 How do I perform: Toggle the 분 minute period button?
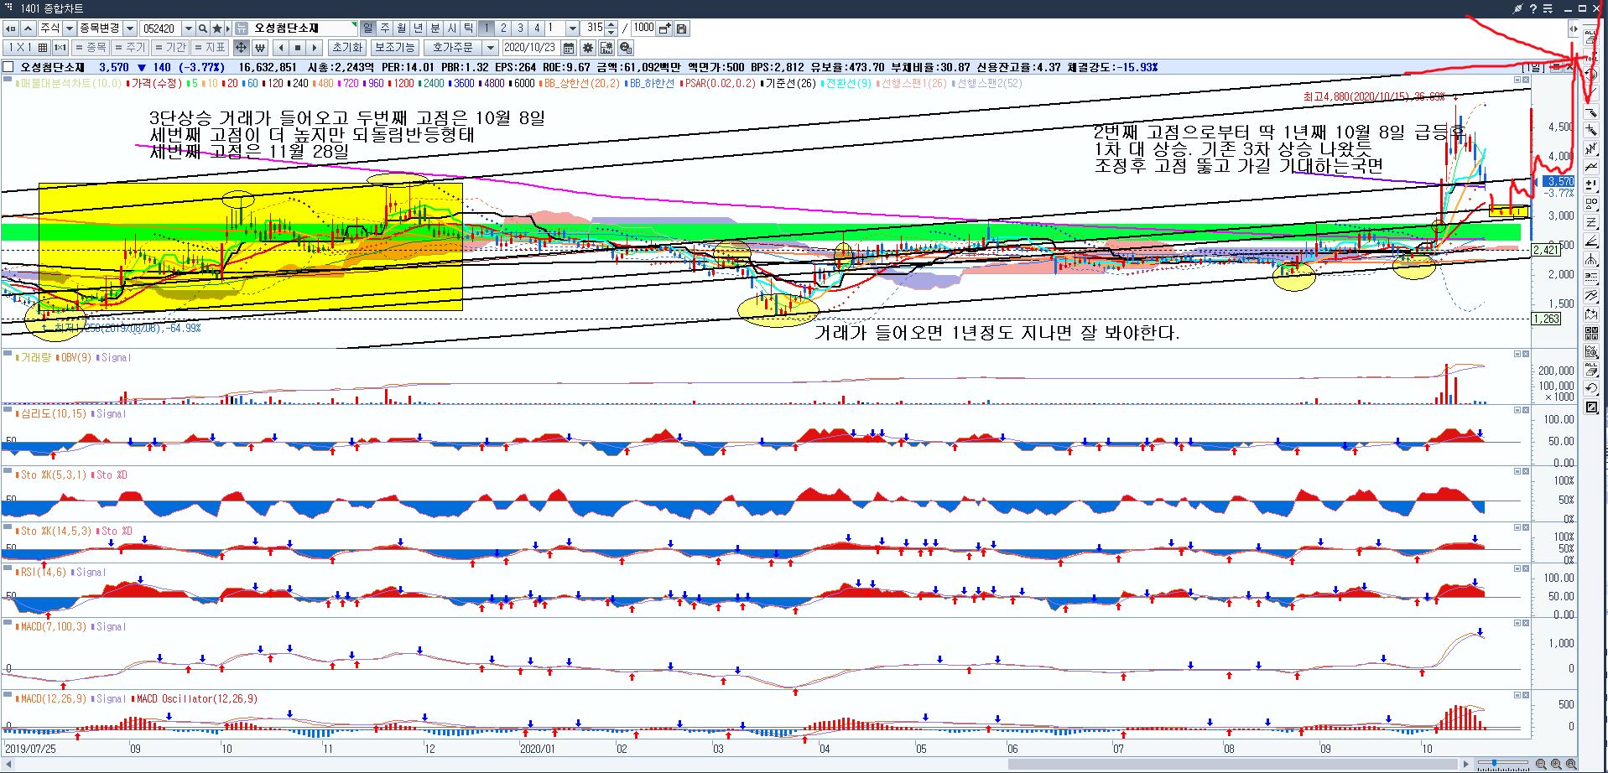coord(435,29)
